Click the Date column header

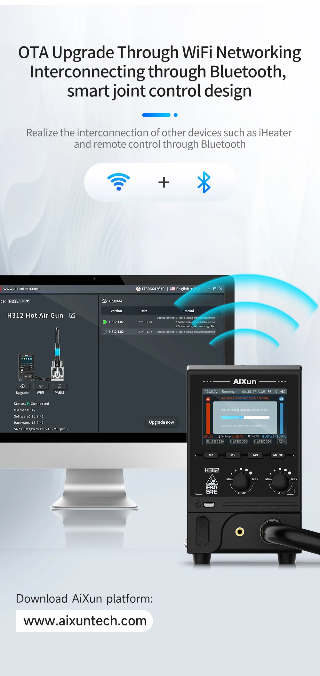(144, 311)
